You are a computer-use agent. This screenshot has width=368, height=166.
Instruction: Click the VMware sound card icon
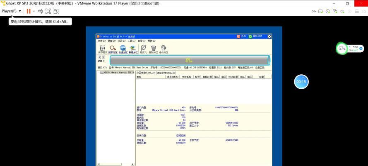pos(342,11)
